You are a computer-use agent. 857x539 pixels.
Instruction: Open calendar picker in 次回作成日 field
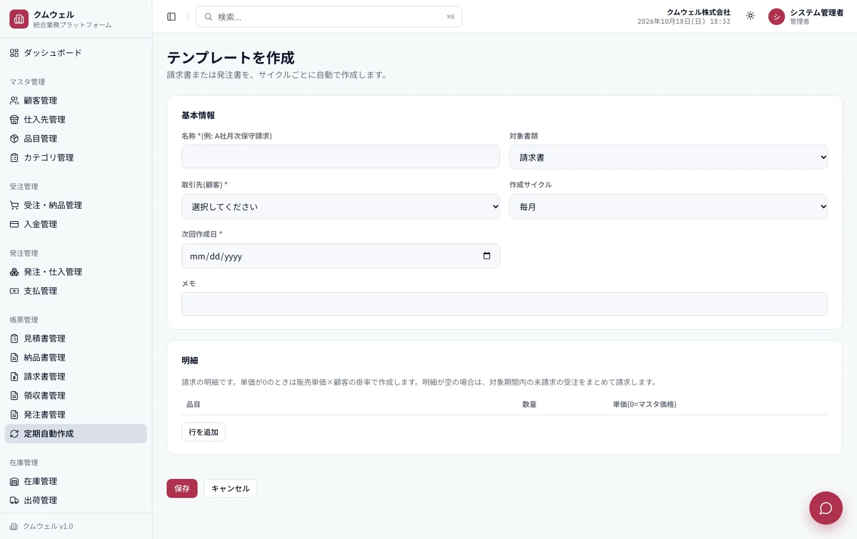[487, 256]
